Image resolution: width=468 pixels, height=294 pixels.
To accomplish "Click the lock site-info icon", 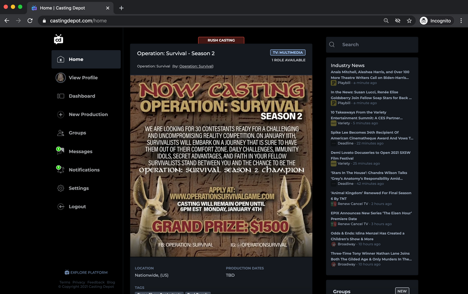I will 44,21.
